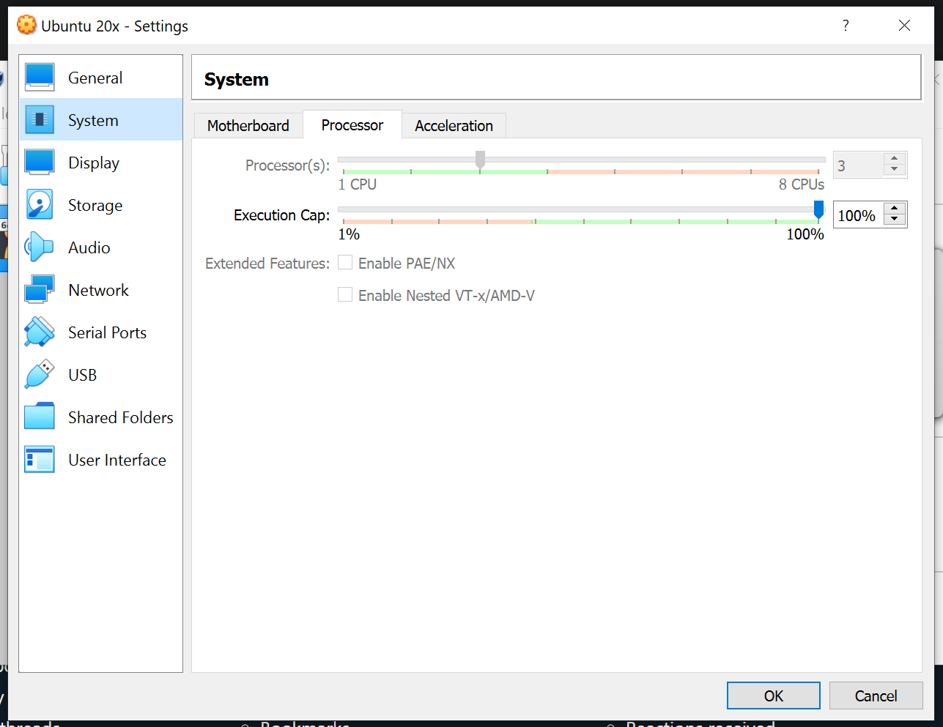Open the Storage settings category
The image size is (943, 727).
point(101,204)
